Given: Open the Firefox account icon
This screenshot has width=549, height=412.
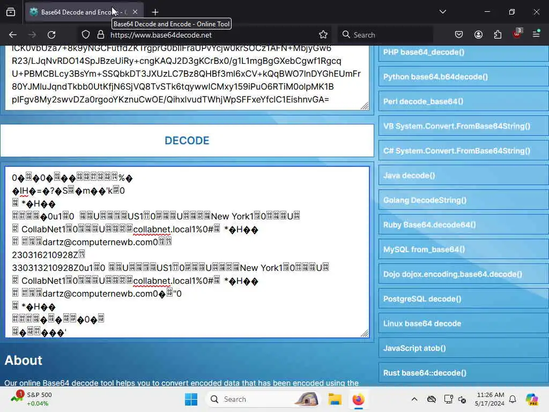Looking at the screenshot, I should (478, 35).
